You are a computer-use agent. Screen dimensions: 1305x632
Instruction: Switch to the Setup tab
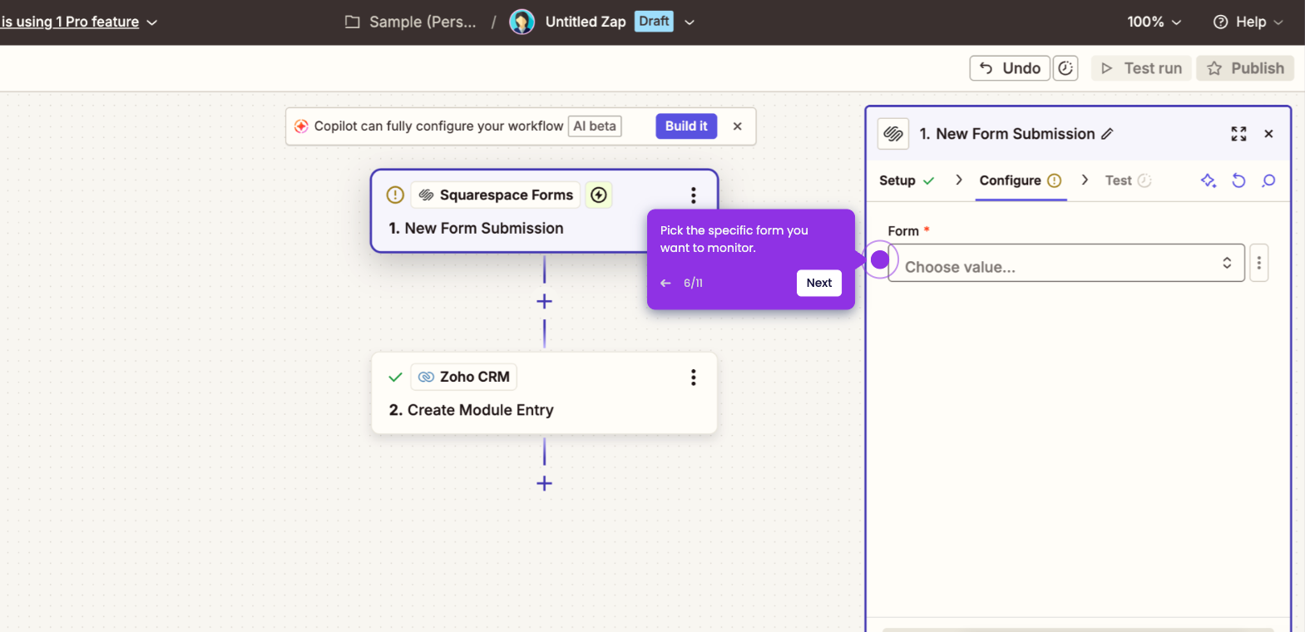(x=907, y=180)
